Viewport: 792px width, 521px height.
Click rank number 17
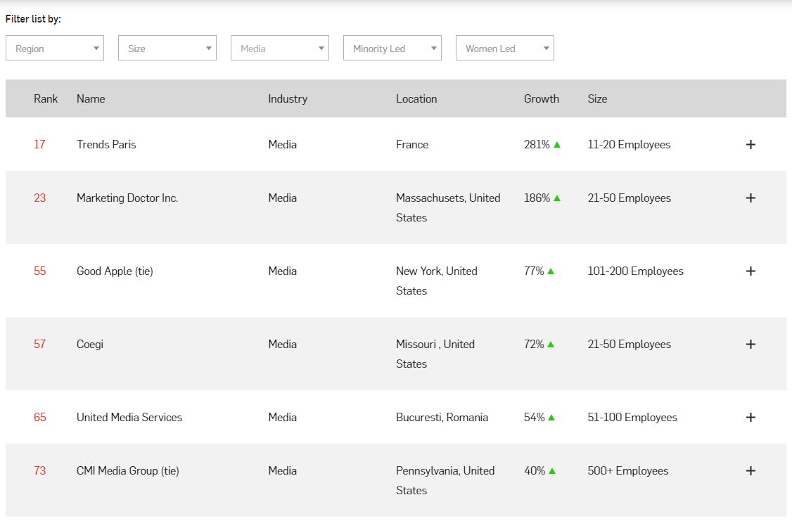pos(39,144)
